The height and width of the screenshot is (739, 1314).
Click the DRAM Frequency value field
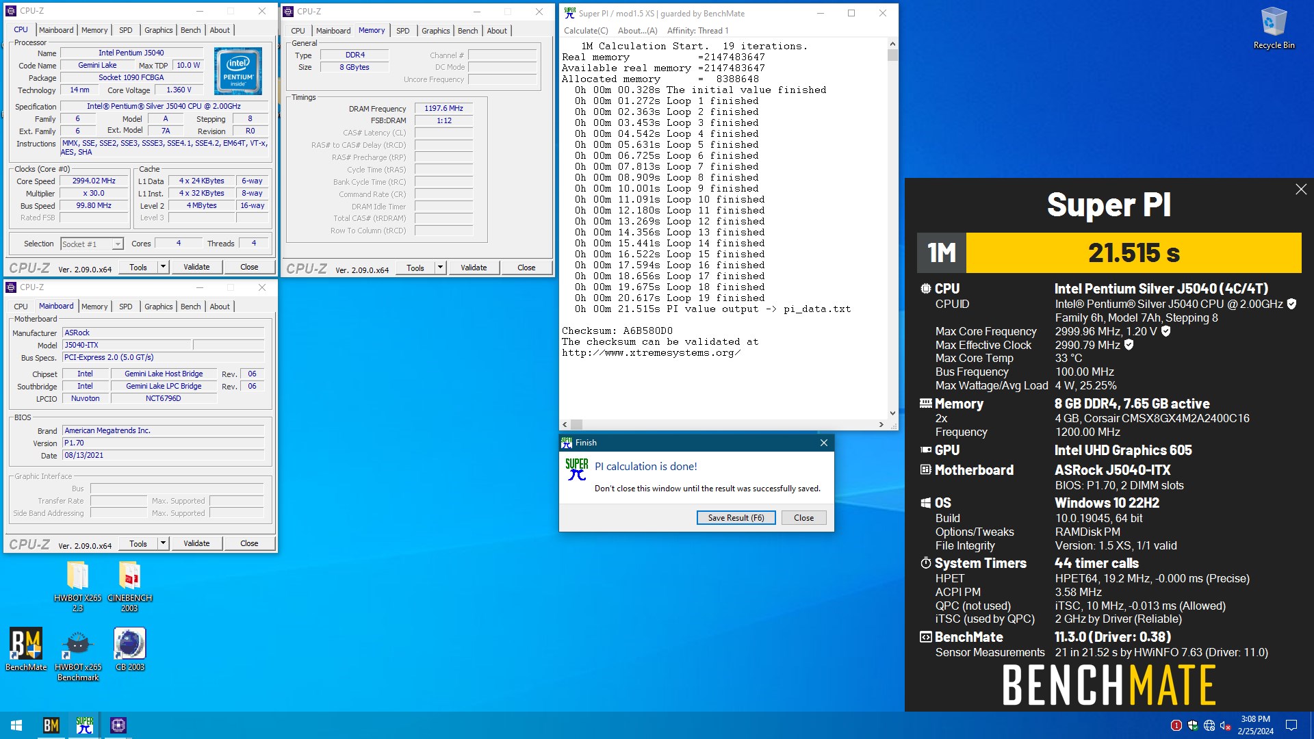pyautogui.click(x=443, y=109)
